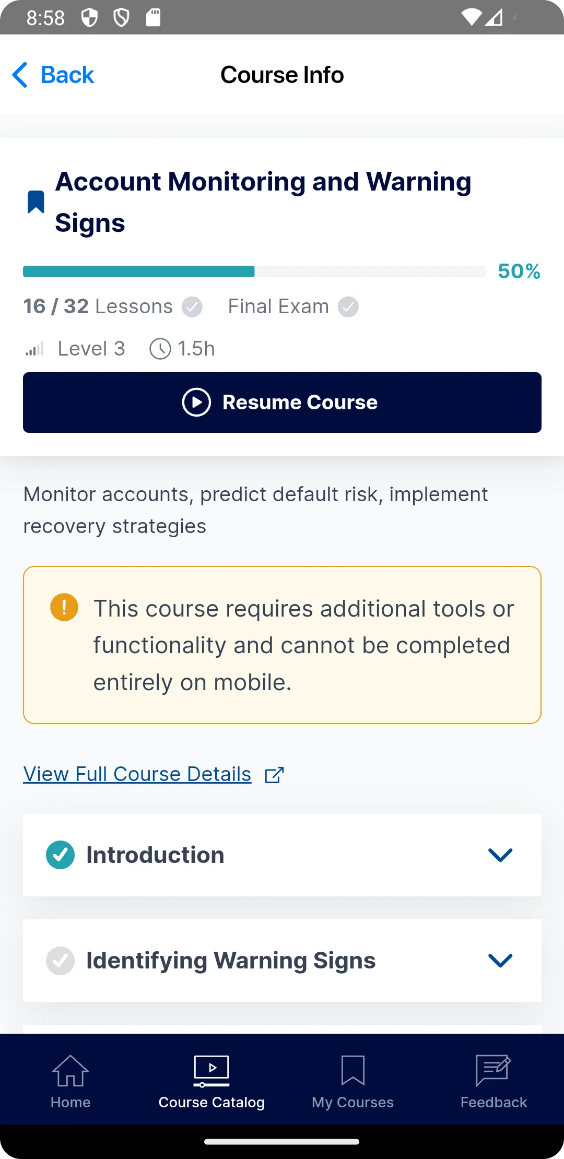Tap the play circle icon in Resume Course
This screenshot has width=564, height=1159.
tap(196, 403)
